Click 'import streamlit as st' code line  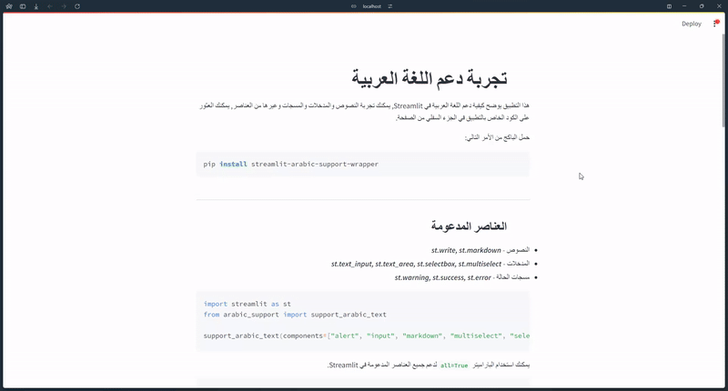(x=247, y=305)
